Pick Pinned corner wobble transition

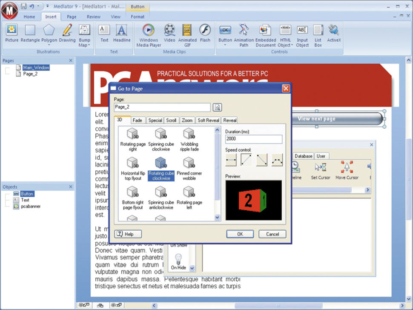[x=189, y=169]
